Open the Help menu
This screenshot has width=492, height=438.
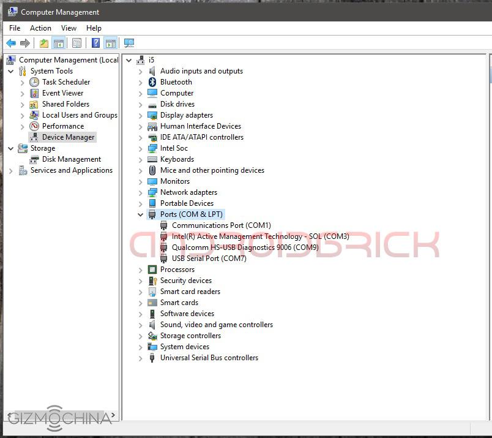point(94,28)
